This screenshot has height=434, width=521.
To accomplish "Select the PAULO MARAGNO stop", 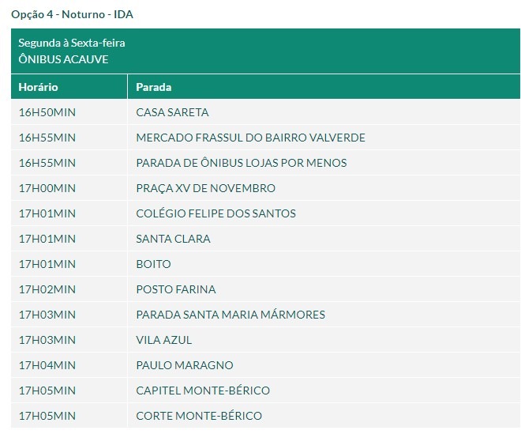I will pos(184,365).
